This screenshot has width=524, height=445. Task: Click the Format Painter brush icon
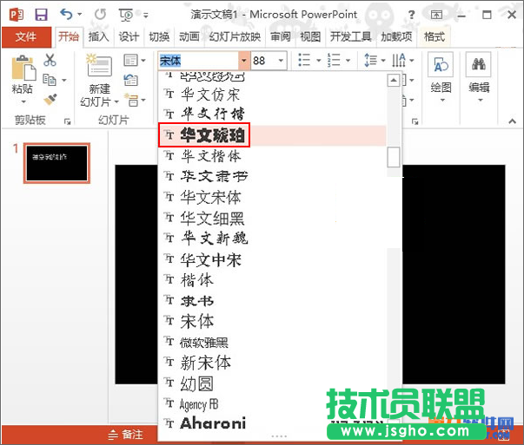[x=50, y=100]
